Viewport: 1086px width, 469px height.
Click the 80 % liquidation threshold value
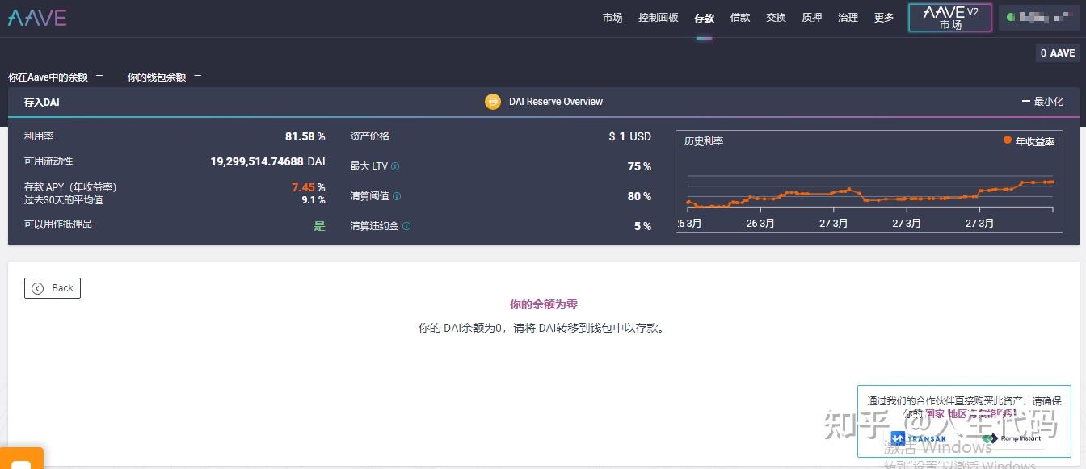(x=639, y=196)
